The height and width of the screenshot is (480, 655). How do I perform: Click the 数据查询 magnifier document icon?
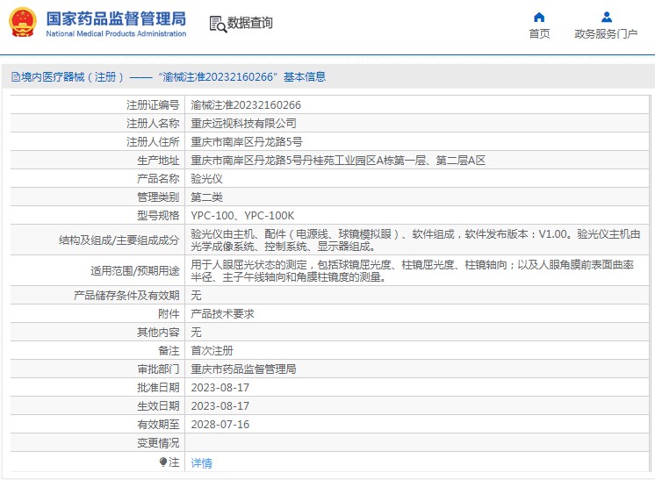[x=218, y=24]
